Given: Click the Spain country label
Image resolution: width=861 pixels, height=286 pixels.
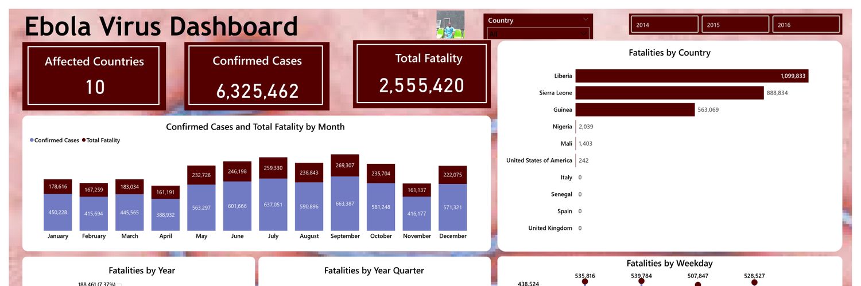Looking at the screenshot, I should tap(564, 211).
